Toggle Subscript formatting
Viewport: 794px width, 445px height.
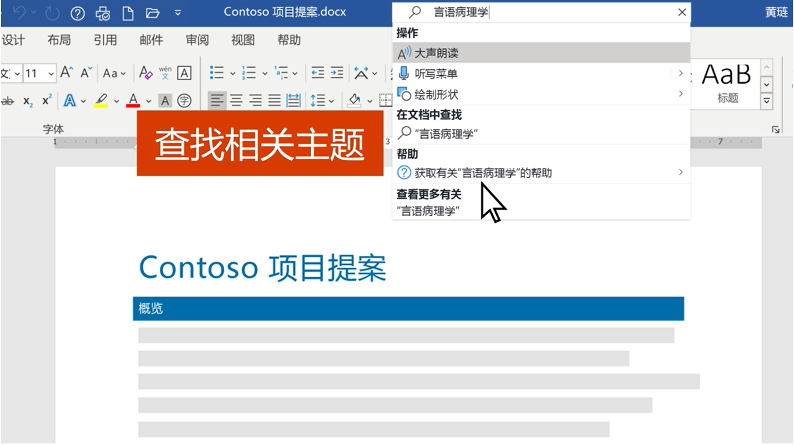(x=28, y=101)
